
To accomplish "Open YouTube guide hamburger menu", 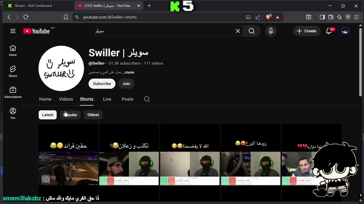I will (13, 31).
